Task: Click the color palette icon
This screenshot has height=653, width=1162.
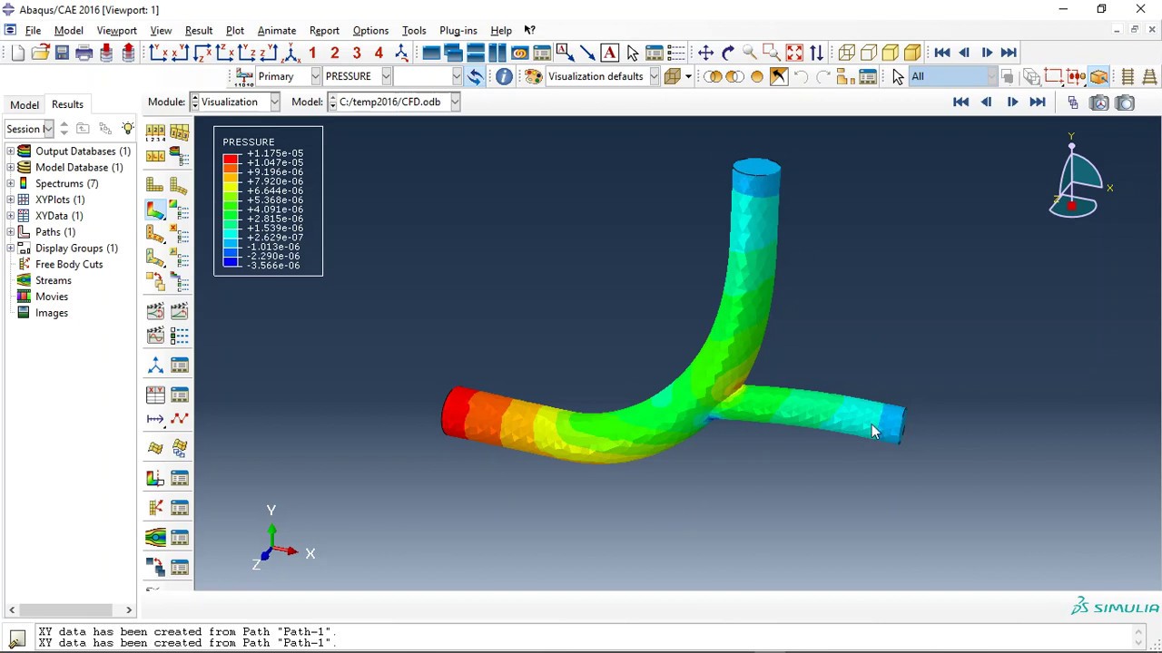Action: pos(534,76)
